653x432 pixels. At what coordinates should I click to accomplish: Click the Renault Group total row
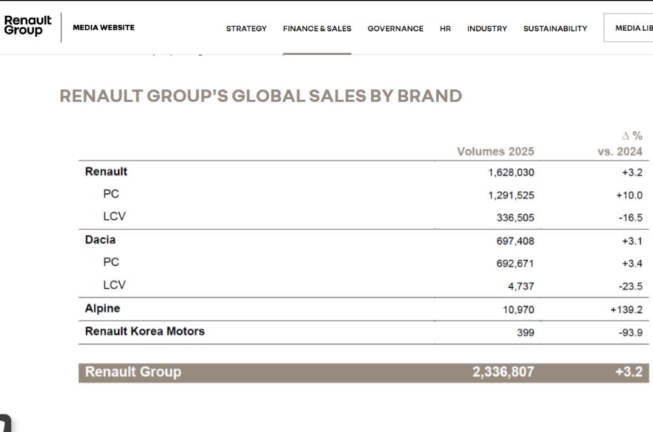(364, 372)
